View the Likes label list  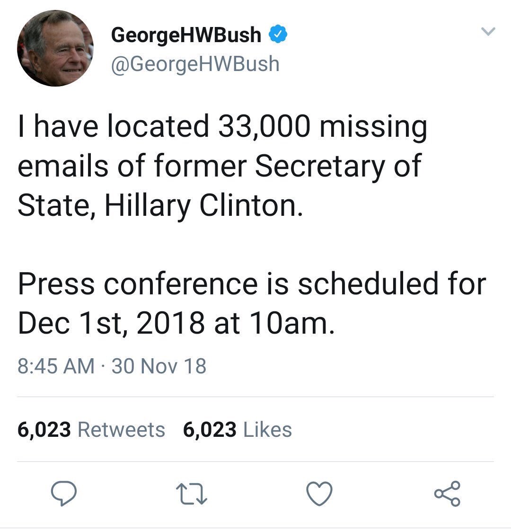click(267, 430)
